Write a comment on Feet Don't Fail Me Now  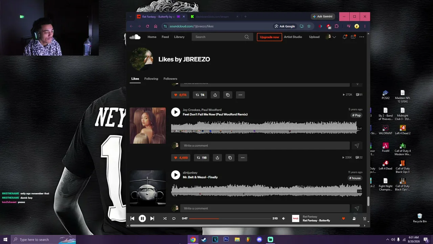[265, 146]
